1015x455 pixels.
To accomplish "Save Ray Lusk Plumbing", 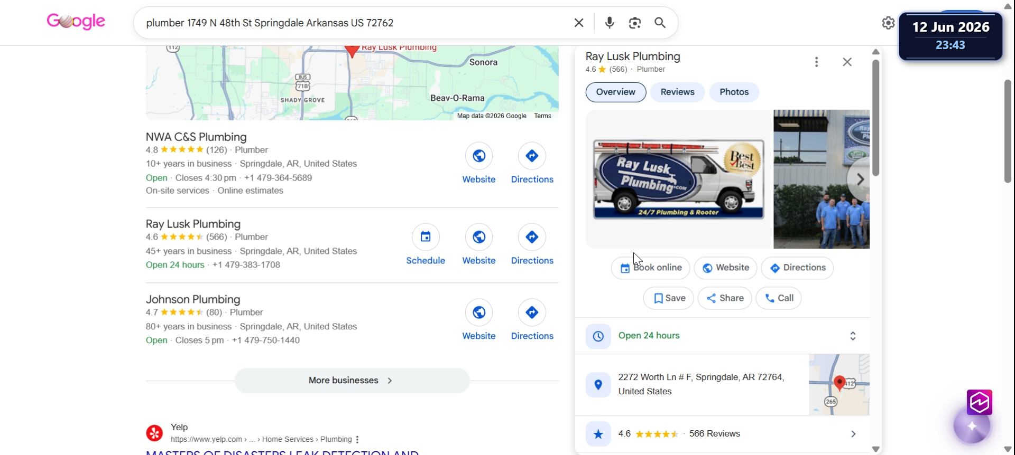I will tap(669, 298).
